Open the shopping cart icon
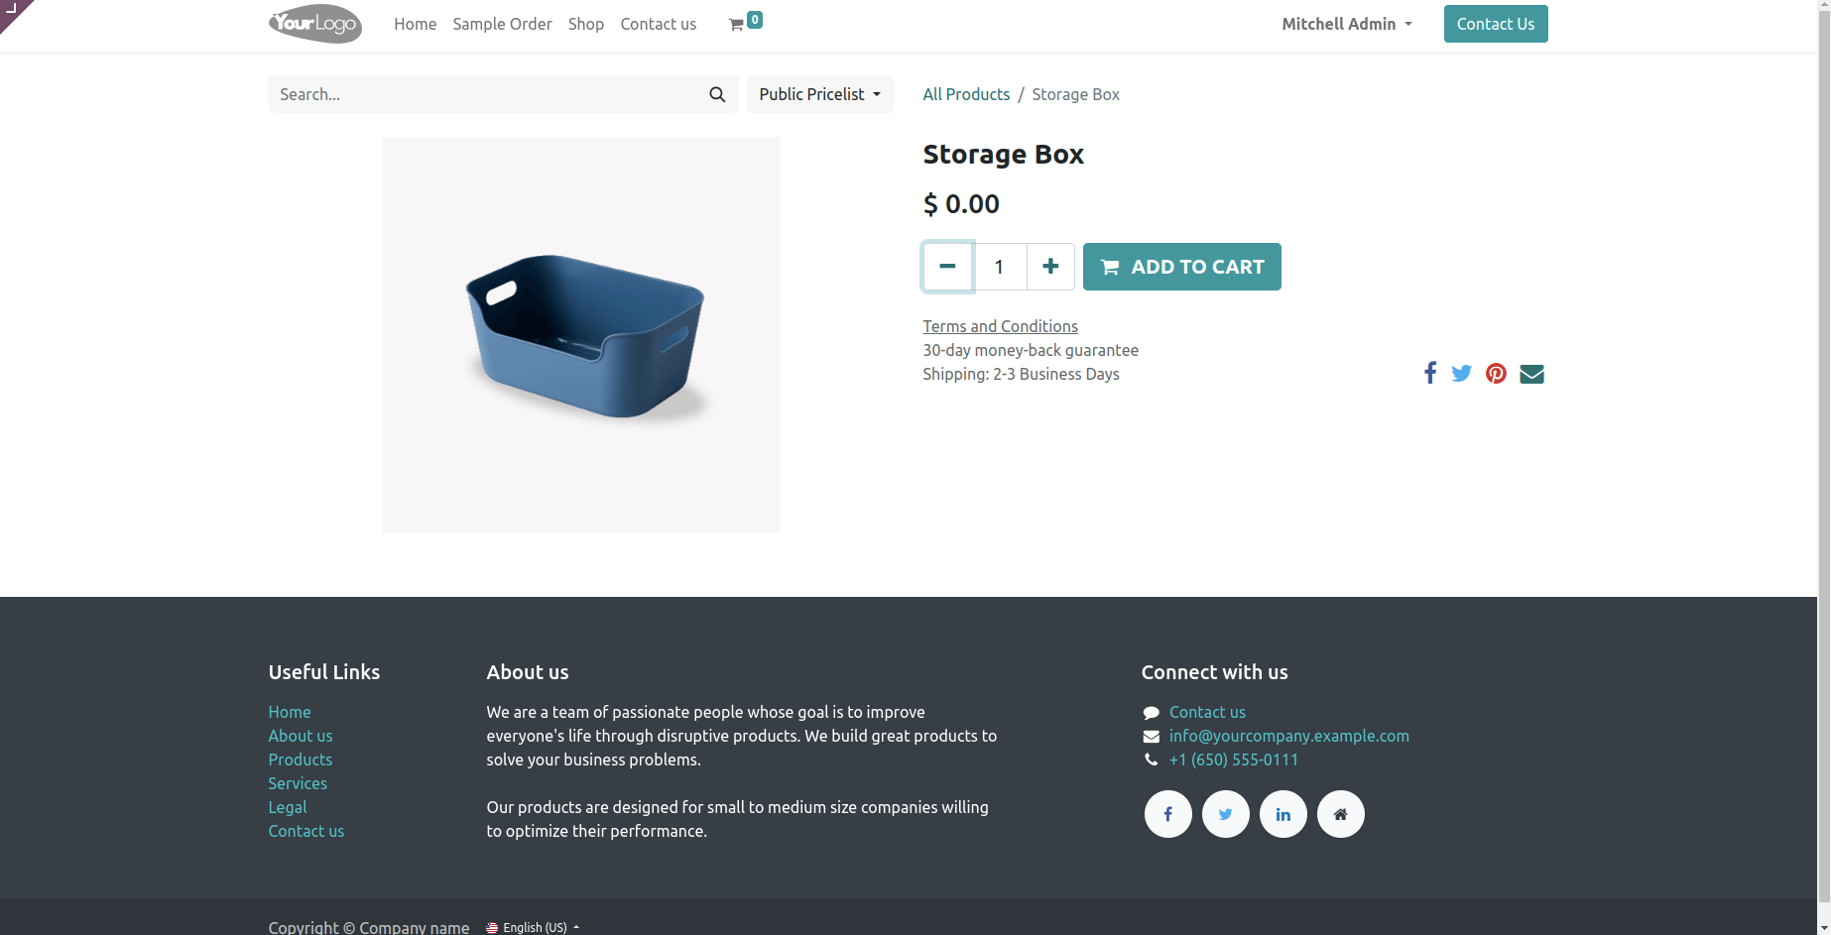This screenshot has width=1831, height=935. 737,24
